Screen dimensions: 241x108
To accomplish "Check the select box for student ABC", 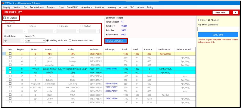I will pyautogui.click(x=10, y=54).
